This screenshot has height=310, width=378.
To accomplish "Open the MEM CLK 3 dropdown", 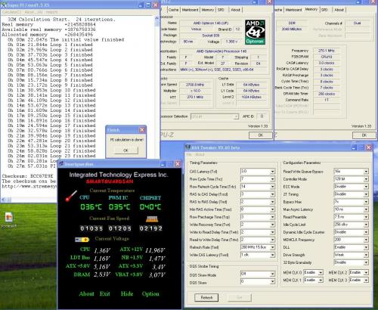I will [366, 281].
